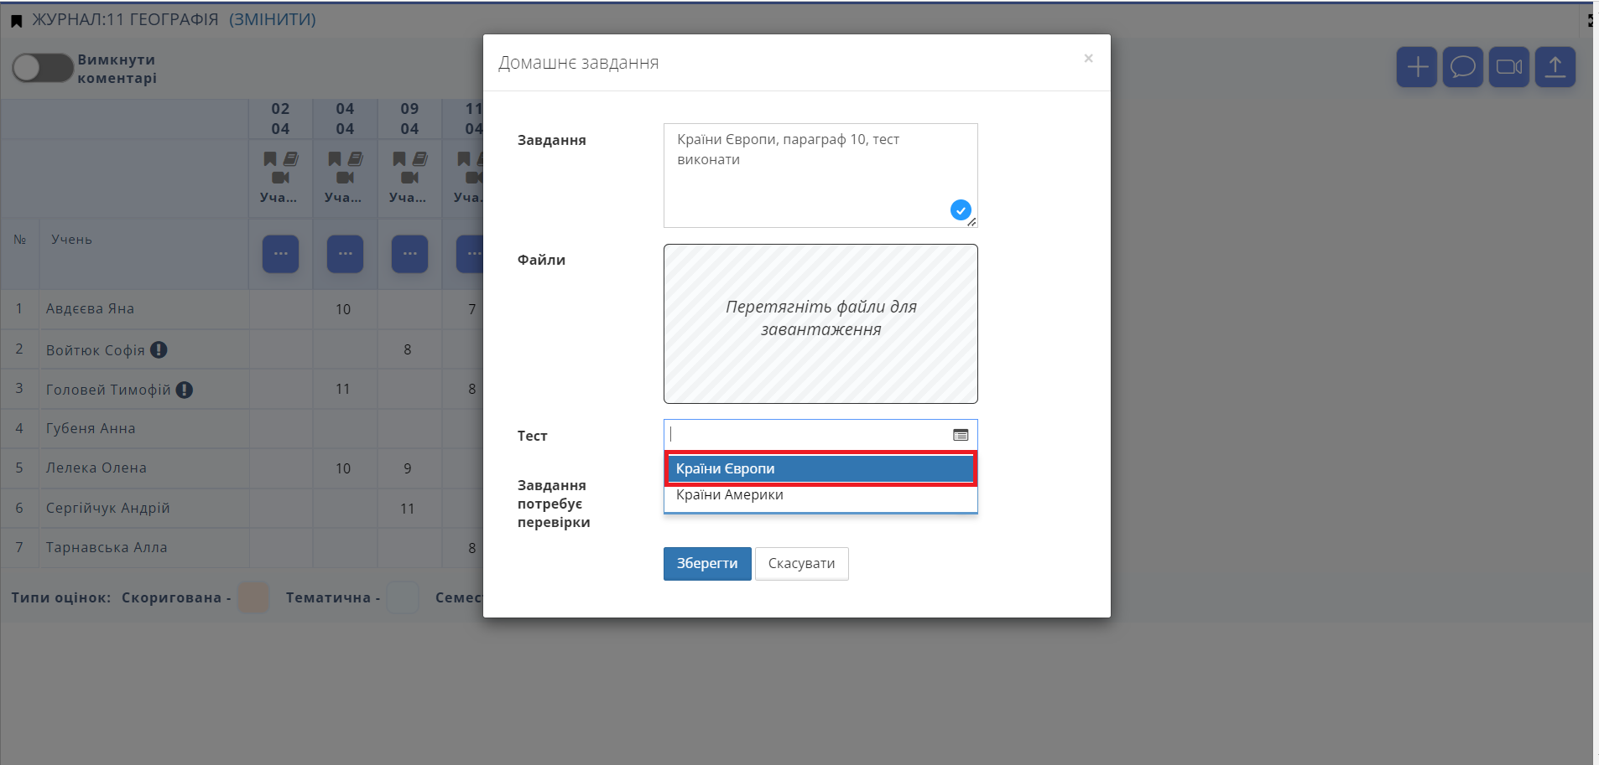Click warning icon next to Головей Тимофій

tap(185, 390)
